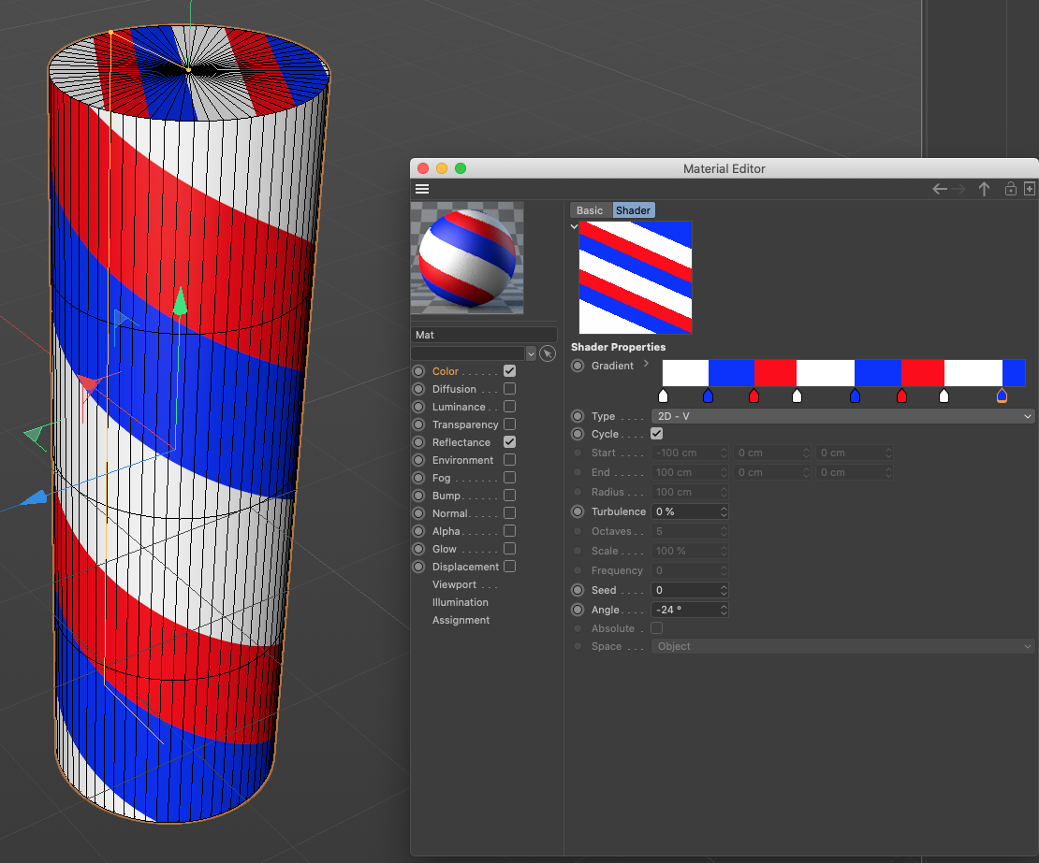This screenshot has height=863, width=1039.
Task: Select the first white gradient knot
Action: (664, 396)
